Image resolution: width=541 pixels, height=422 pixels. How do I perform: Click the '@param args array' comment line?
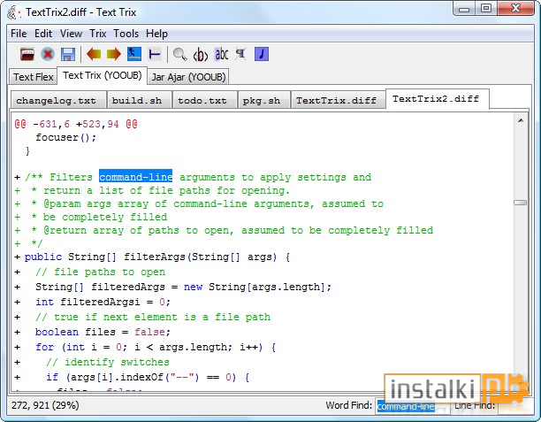[x=208, y=203]
